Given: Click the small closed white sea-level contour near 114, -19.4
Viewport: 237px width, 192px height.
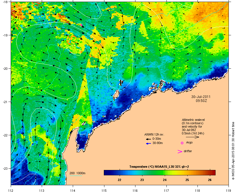Looking at the screenshot, I should (74, 50).
